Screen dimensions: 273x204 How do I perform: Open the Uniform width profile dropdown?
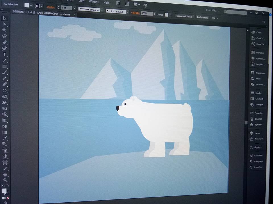(x=102, y=10)
